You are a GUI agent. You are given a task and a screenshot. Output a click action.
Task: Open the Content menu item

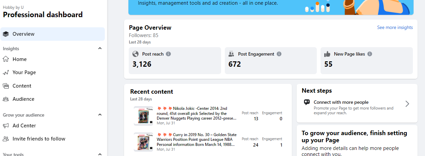click(22, 86)
